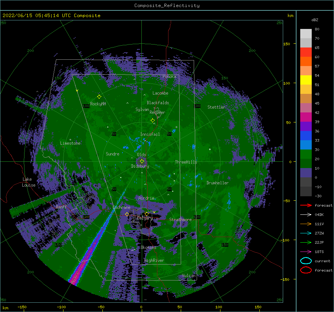Screen dimensions: 334x312
Task: Click the Composite_Reflectivity title
Action: coord(167,6)
